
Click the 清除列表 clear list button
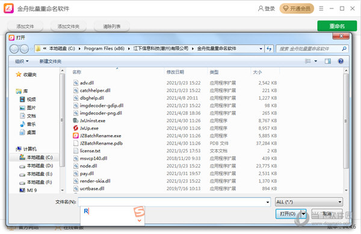pos(112,26)
